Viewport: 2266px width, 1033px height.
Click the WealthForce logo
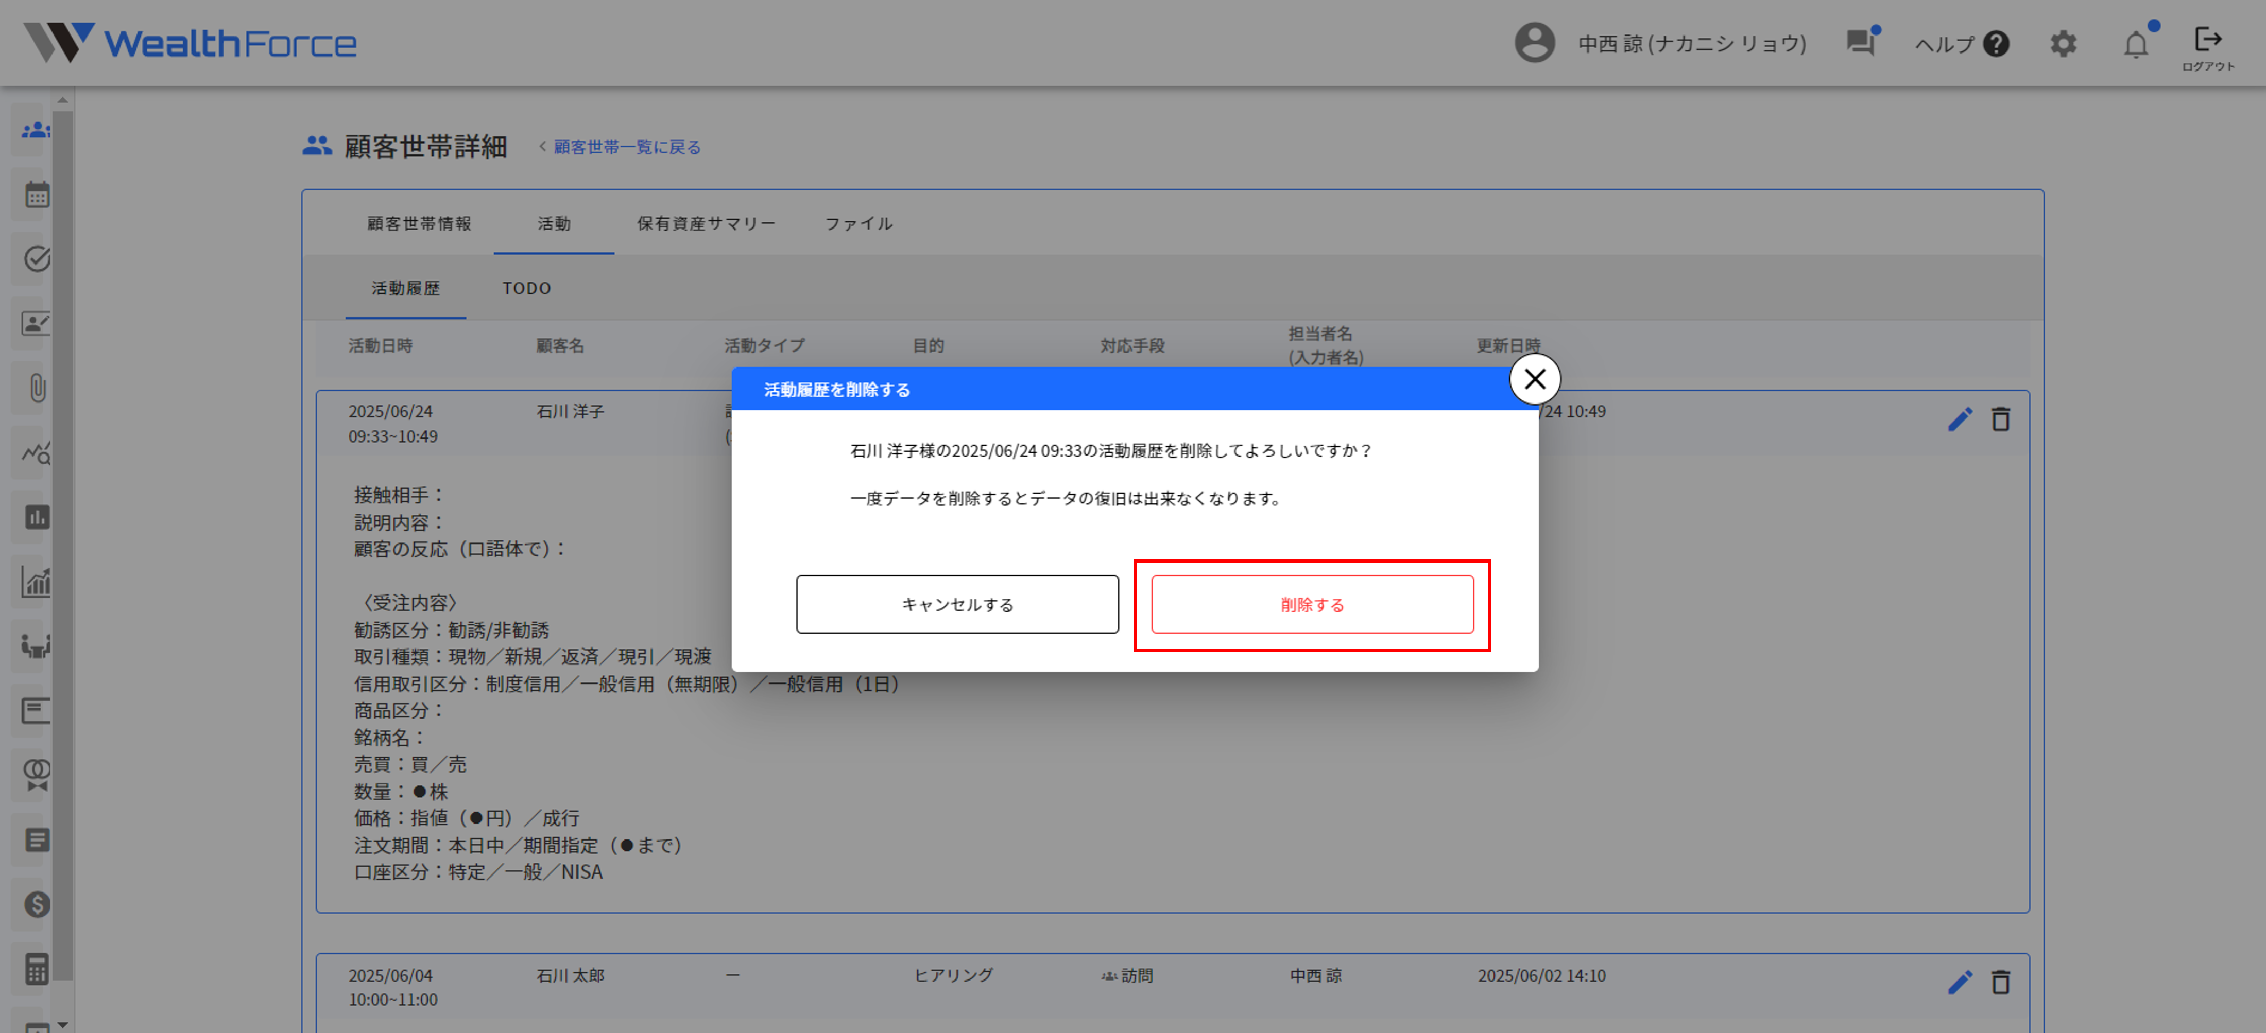[191, 42]
